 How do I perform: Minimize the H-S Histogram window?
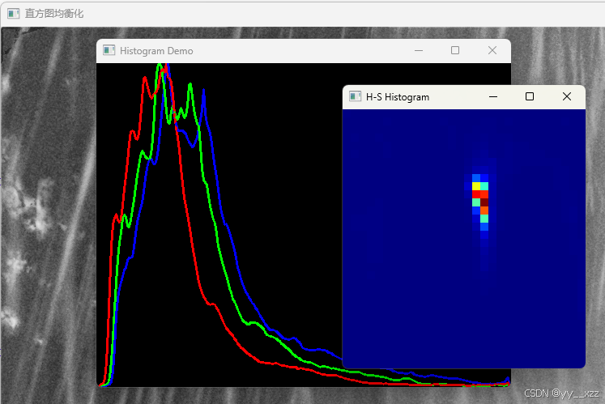(x=493, y=96)
